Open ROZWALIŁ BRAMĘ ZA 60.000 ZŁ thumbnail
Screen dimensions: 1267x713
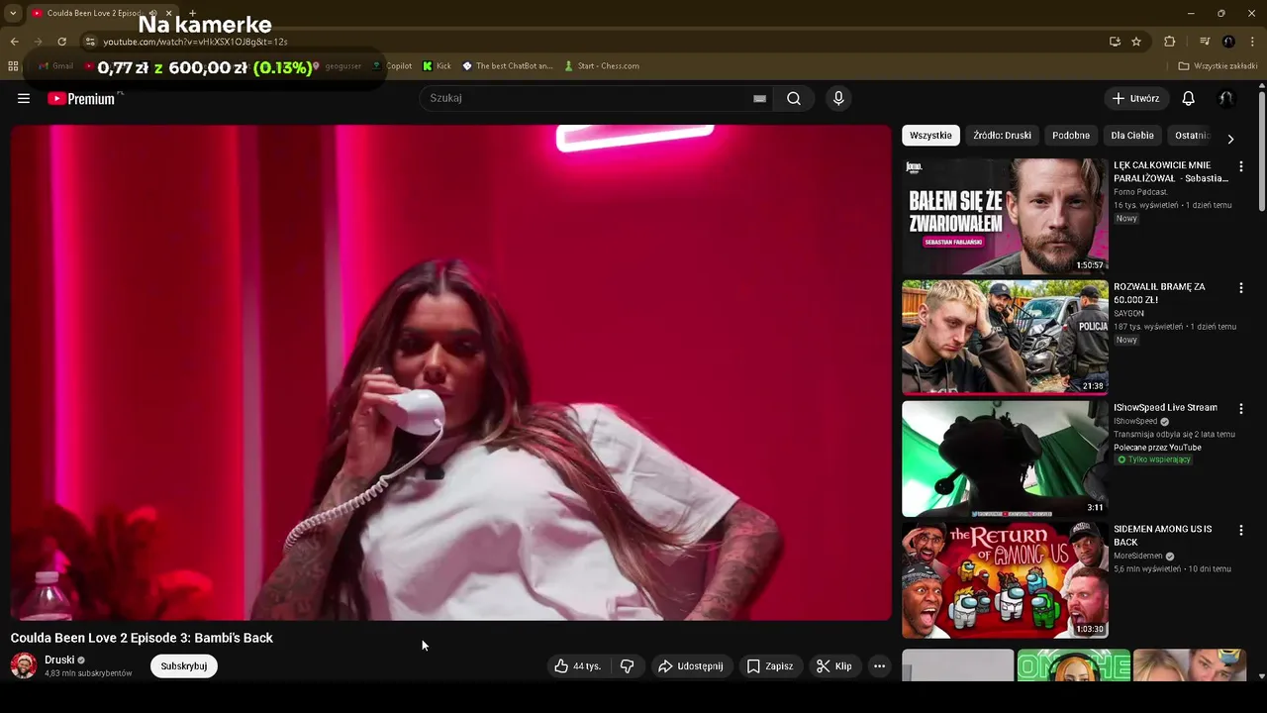[1005, 338]
